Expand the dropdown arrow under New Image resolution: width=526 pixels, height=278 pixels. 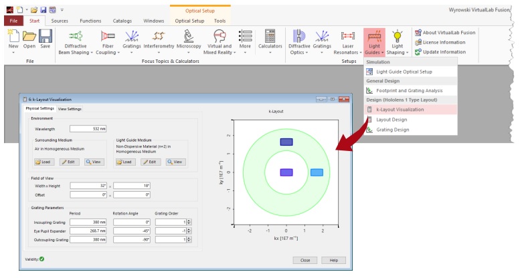point(13,53)
